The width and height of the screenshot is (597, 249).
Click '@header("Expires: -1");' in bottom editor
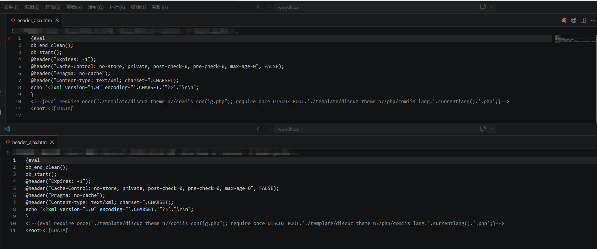pos(58,181)
